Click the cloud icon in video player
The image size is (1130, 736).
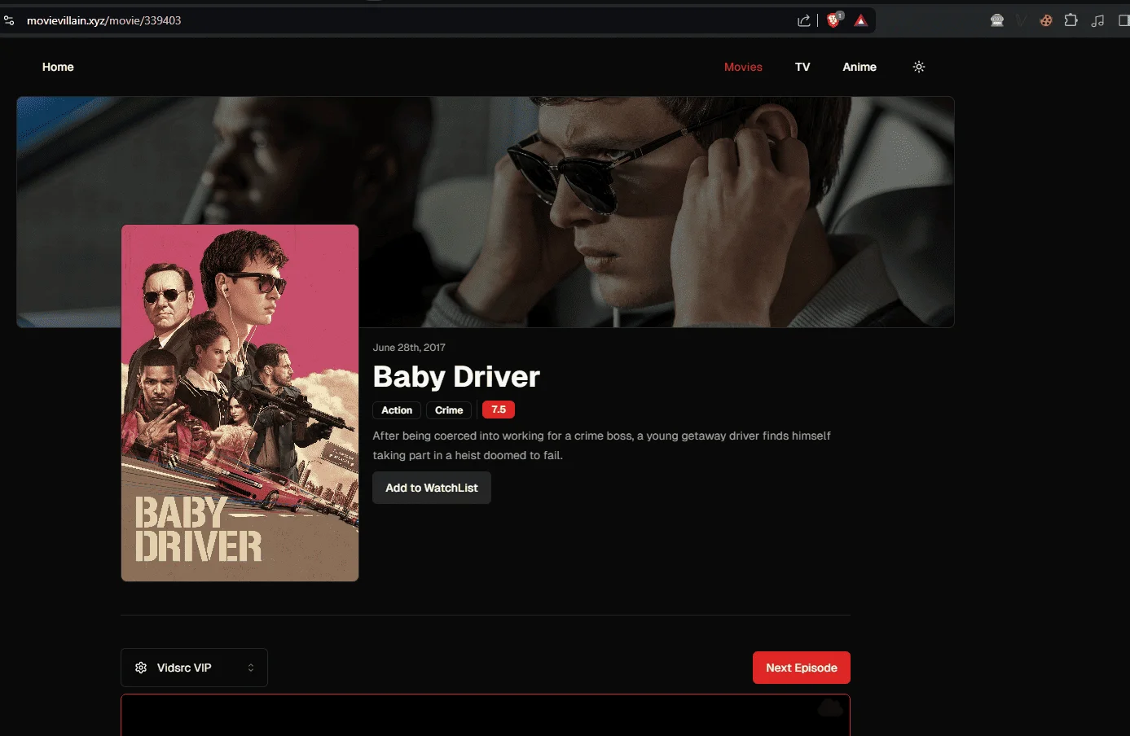830,708
